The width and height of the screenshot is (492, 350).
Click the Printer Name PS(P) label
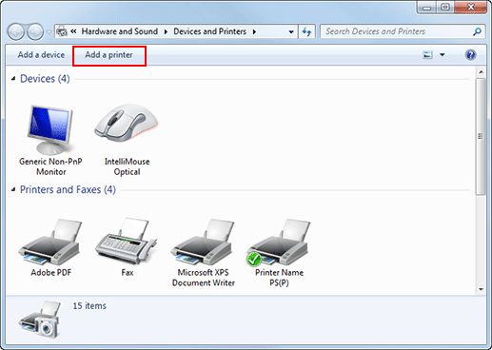click(279, 278)
